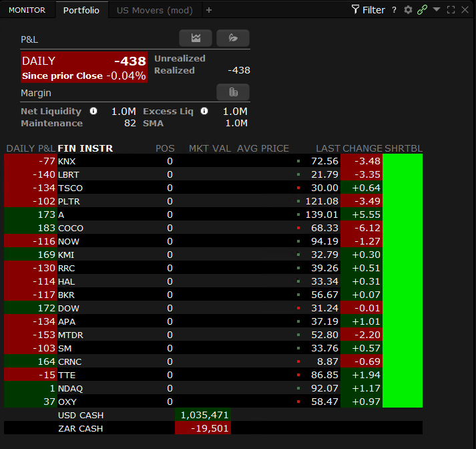Viewport: 476px width, 449px height.
Task: Select the TTE row symbol
Action: pyautogui.click(x=67, y=376)
